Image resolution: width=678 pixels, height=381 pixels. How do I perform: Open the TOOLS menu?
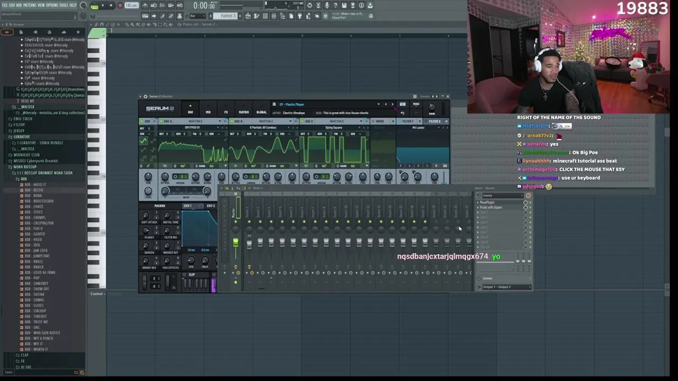pyautogui.click(x=64, y=5)
